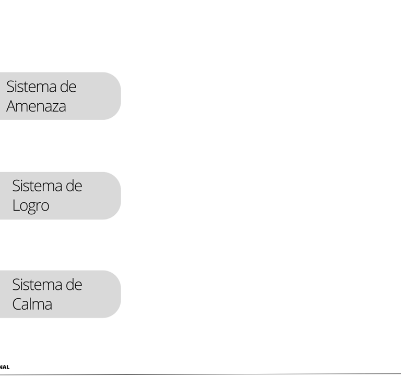
Task: Click the word "Logro" in middle box
Action: tap(30, 205)
